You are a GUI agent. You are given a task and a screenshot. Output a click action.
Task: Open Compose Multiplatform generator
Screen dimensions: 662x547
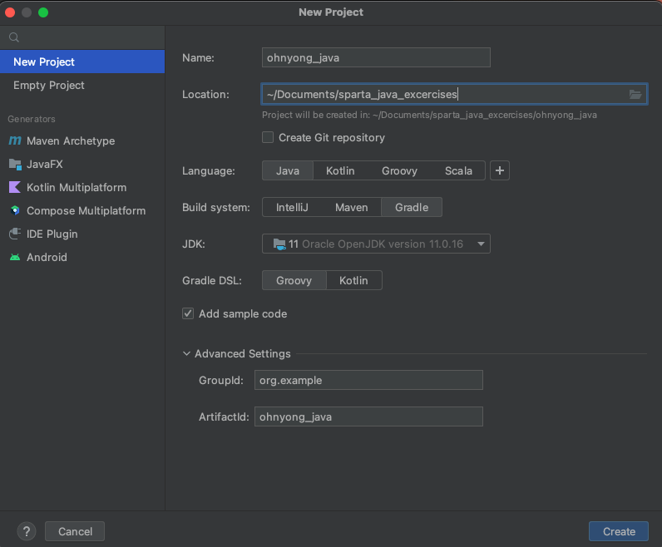(82, 210)
